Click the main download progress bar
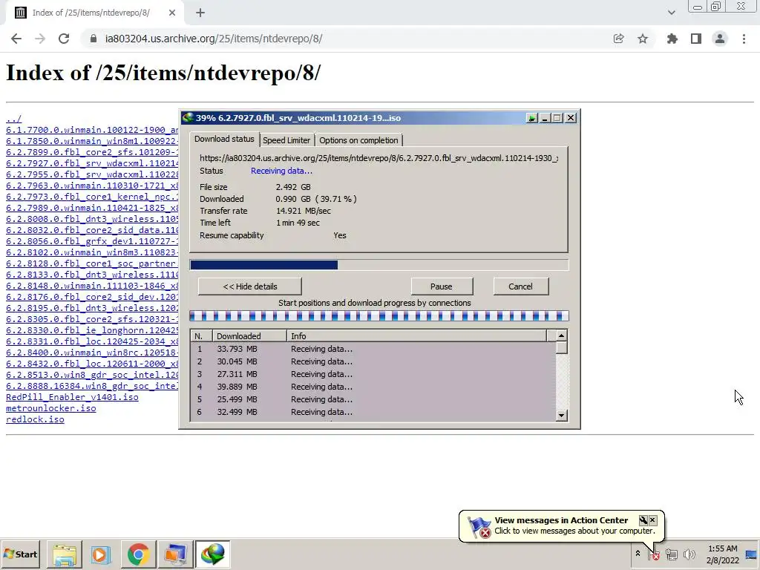 (379, 265)
